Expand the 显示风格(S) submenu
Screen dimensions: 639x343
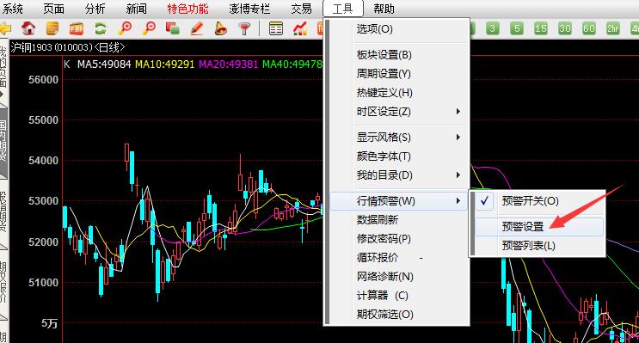point(396,138)
